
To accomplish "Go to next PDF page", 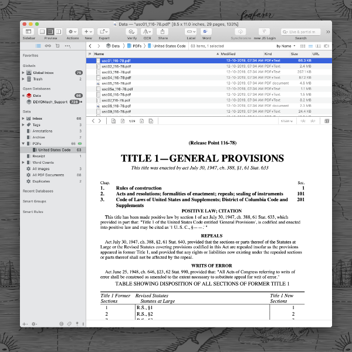I will (141, 121).
